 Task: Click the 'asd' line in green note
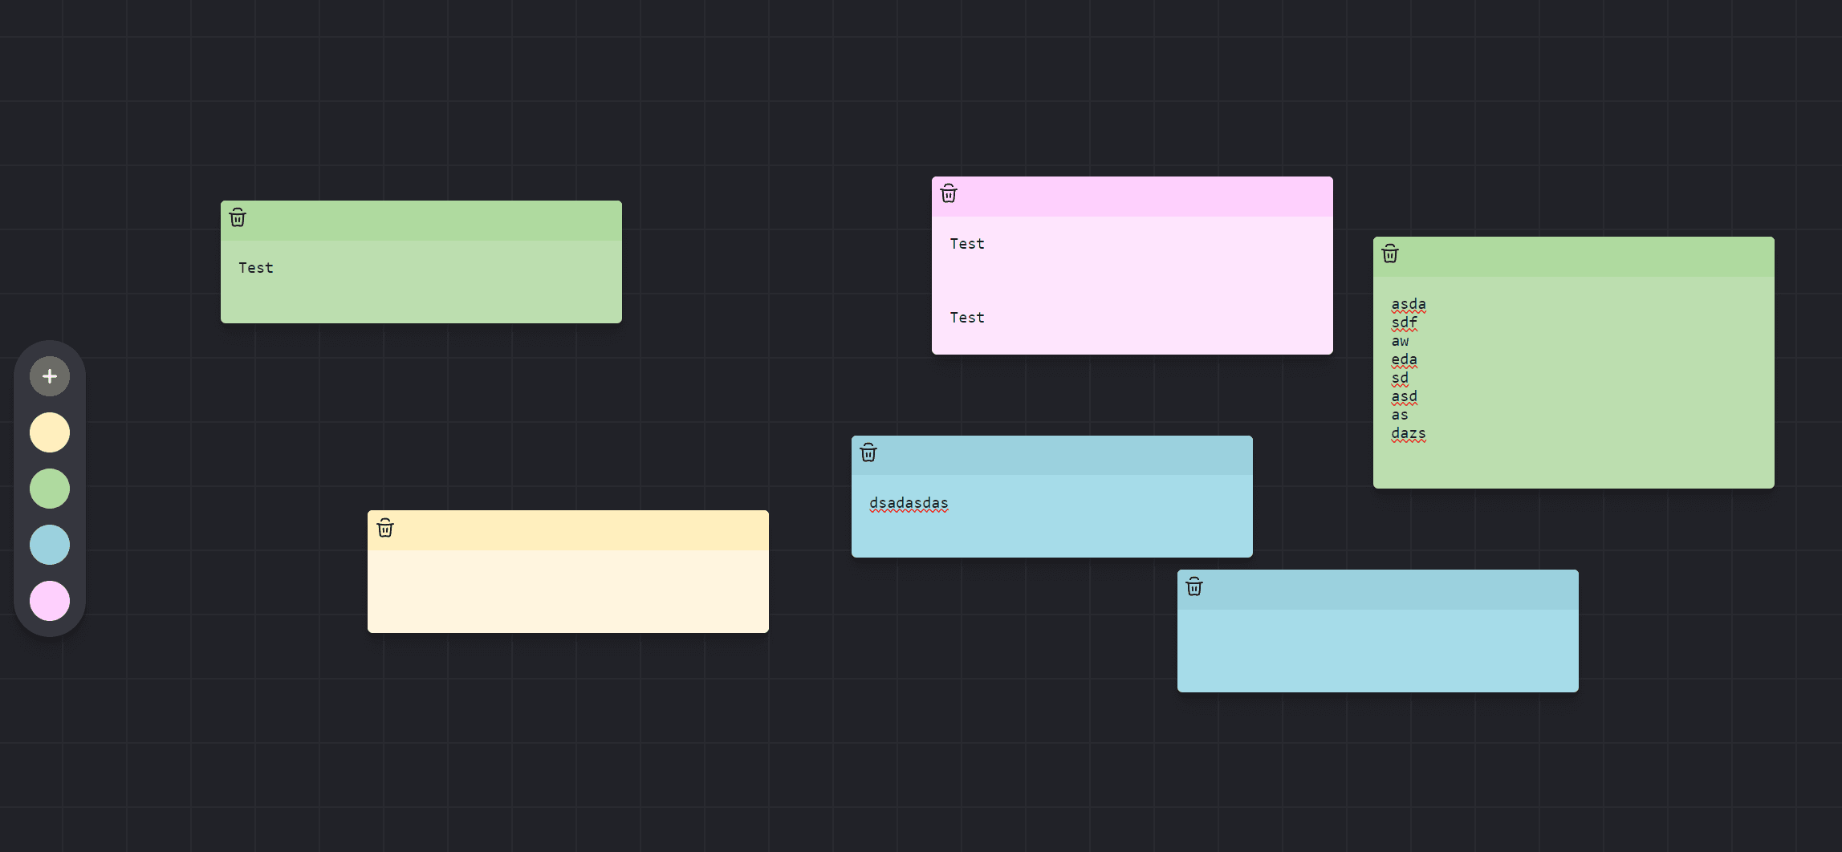(x=1405, y=396)
